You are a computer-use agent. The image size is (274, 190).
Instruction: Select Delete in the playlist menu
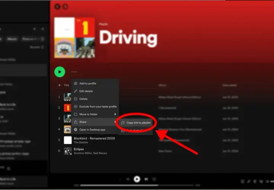(83, 99)
